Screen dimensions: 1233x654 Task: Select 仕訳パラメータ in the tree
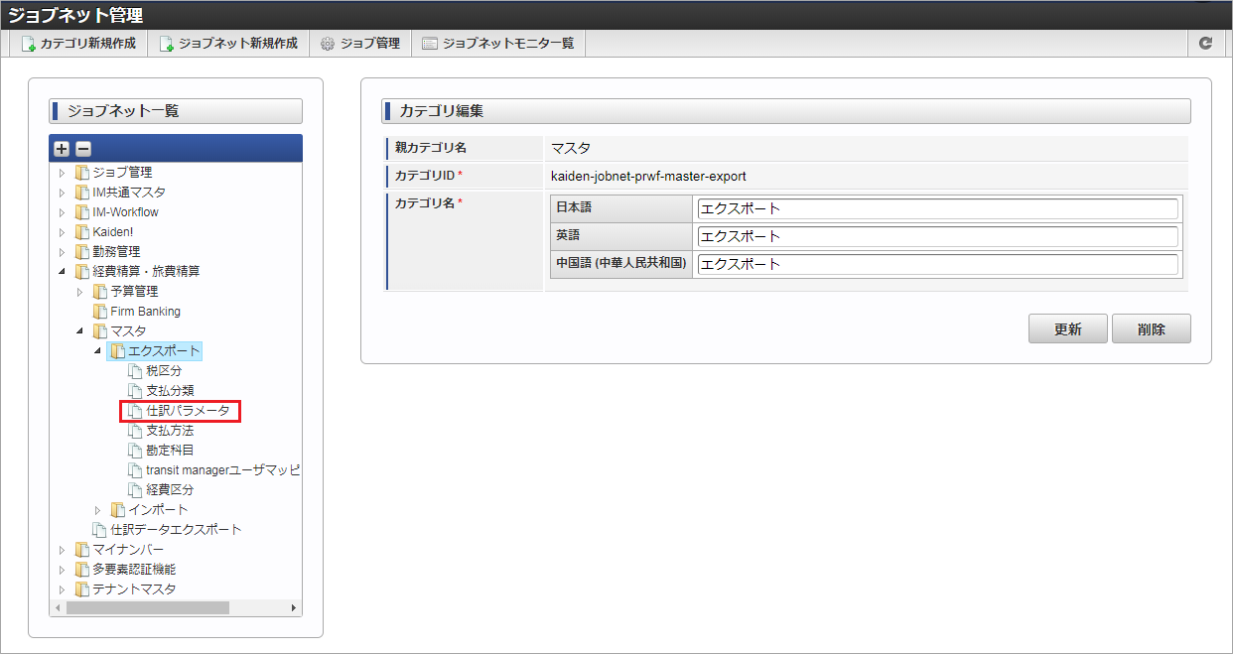click(187, 411)
